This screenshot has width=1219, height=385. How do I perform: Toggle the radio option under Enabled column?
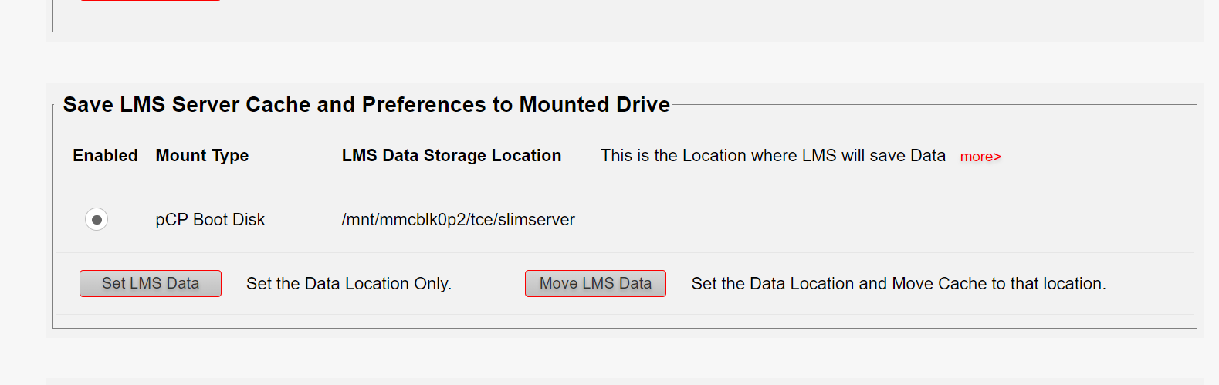pyautogui.click(x=97, y=220)
